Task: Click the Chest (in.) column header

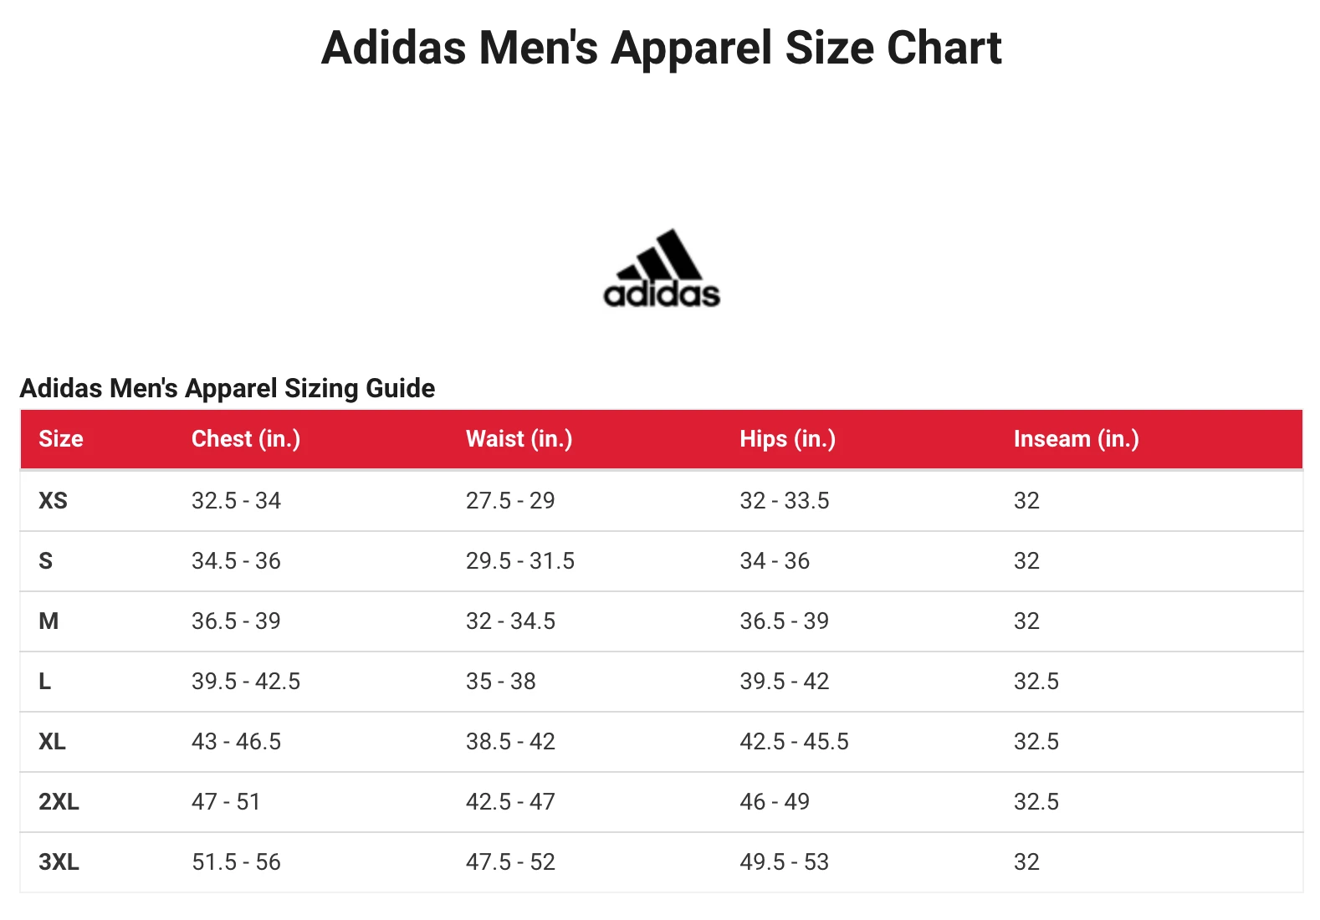Action: point(246,439)
